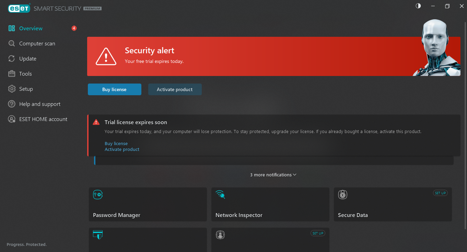
Task: Close the ESET Smart Security window
Action: pos(462,6)
